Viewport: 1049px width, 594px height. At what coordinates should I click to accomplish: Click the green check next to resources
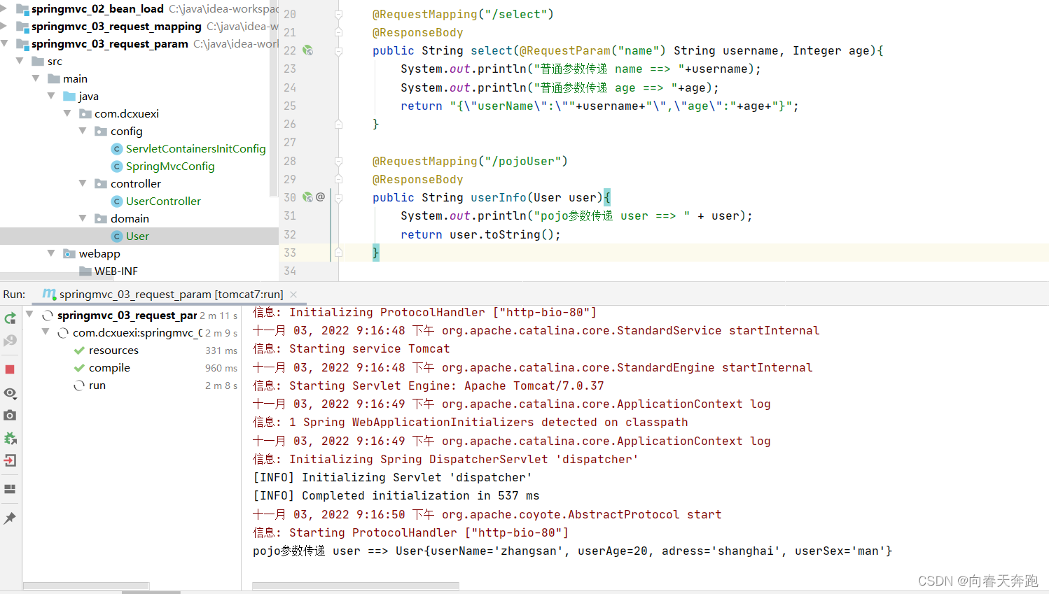79,351
